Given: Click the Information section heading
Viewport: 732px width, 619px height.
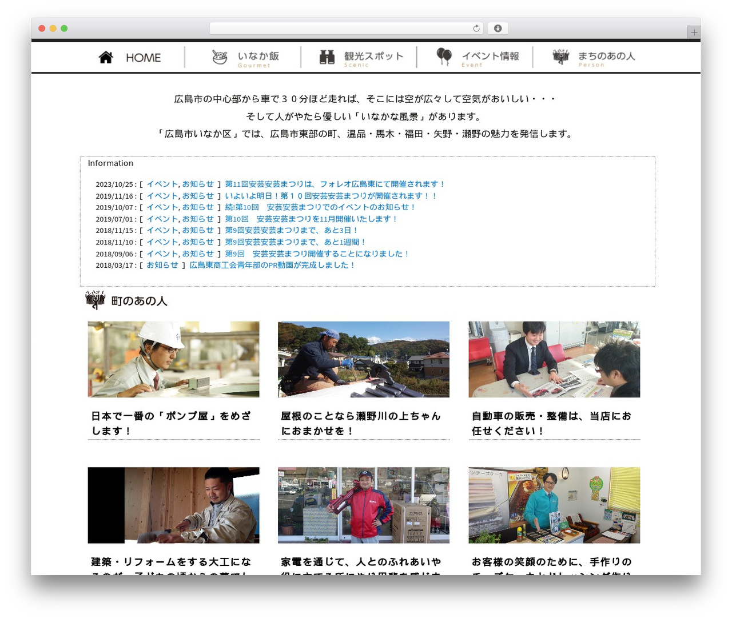Looking at the screenshot, I should point(110,163).
